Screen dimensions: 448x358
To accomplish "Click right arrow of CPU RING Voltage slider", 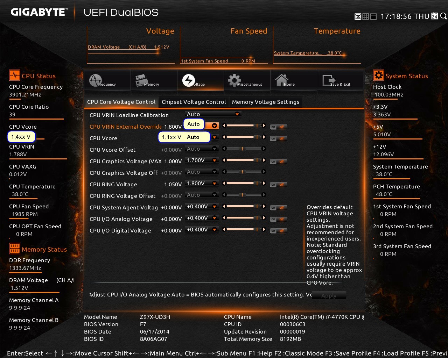I will point(264,183).
